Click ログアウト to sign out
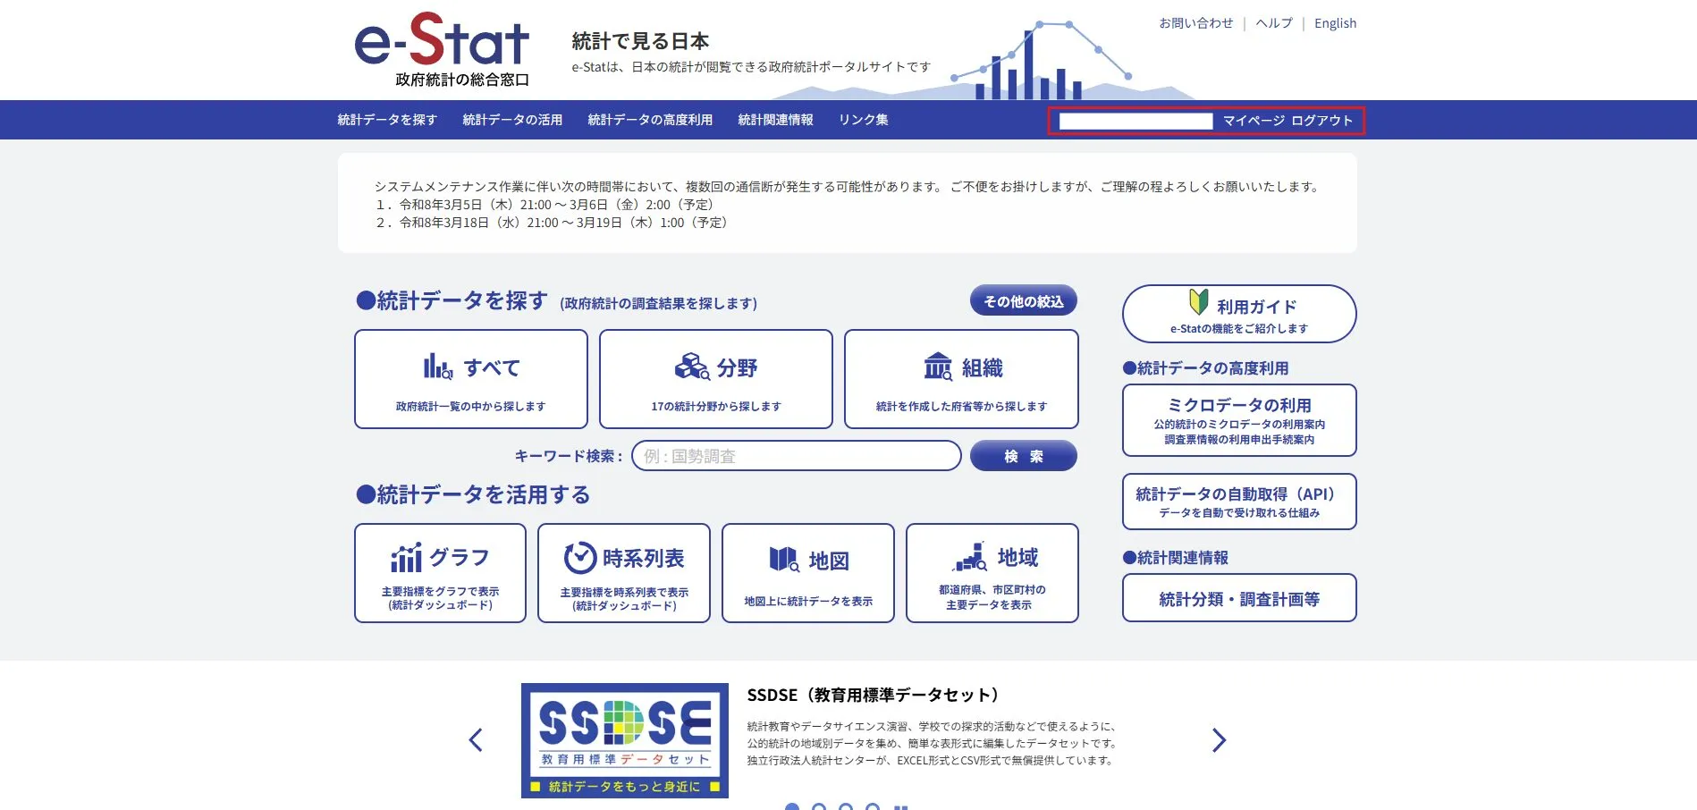1697x810 pixels. tap(1321, 121)
